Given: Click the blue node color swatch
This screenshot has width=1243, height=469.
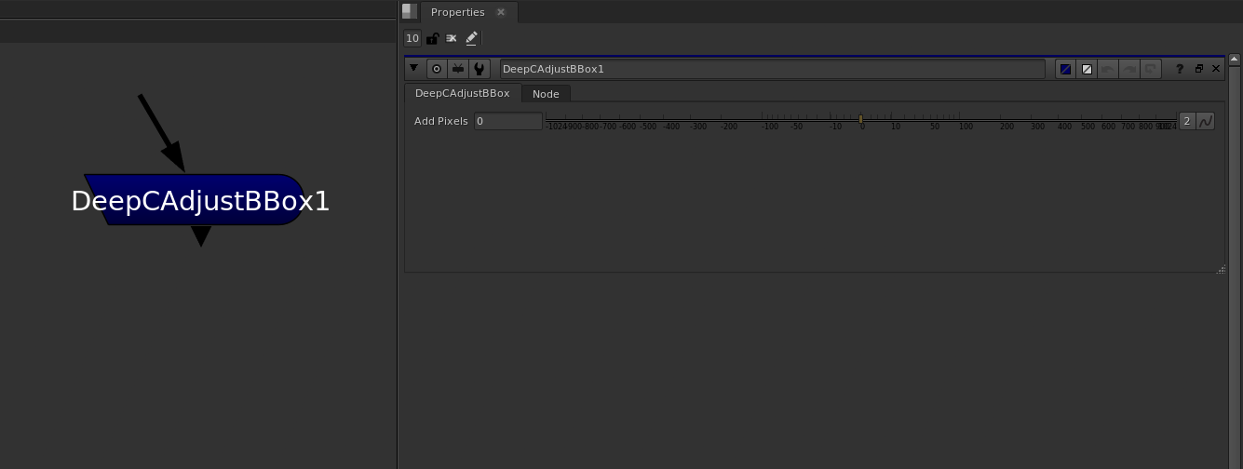Looking at the screenshot, I should [x=1065, y=69].
